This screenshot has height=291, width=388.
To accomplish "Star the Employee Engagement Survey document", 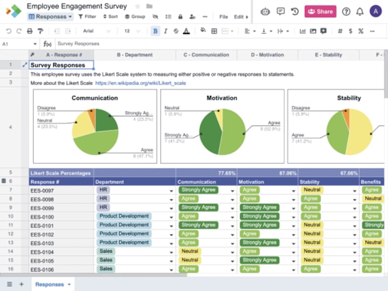I will pyautogui.click(x=138, y=6).
